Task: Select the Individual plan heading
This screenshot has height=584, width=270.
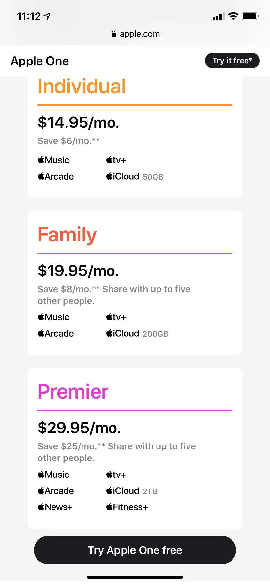Action: tap(82, 86)
